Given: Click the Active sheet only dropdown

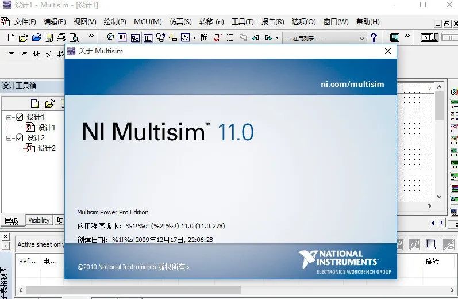Looking at the screenshot, I should click(40, 244).
